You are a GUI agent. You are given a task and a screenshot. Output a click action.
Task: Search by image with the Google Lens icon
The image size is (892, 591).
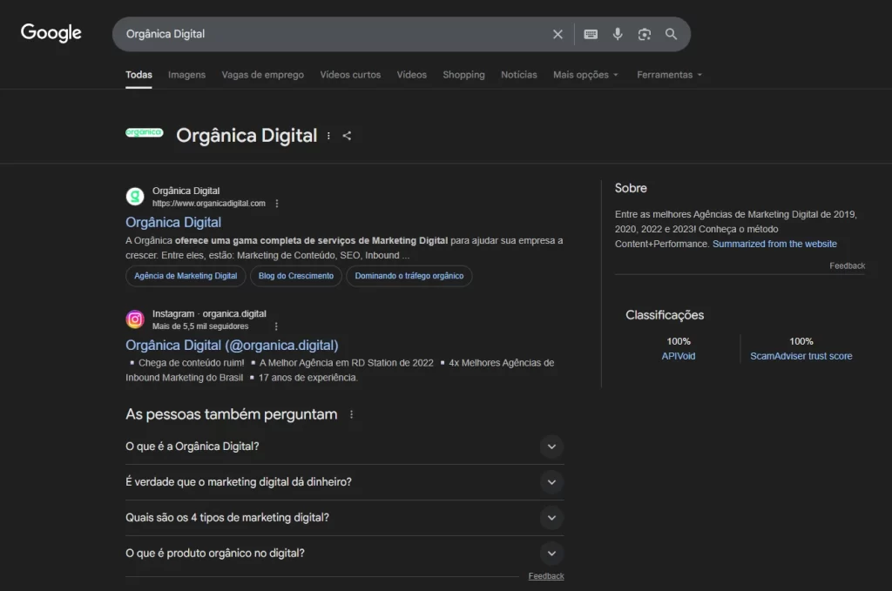click(645, 34)
